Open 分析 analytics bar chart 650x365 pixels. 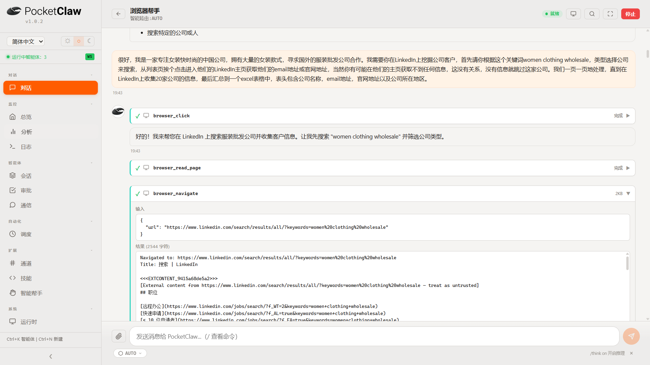click(x=13, y=132)
